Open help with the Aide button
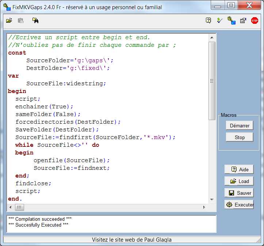 [239, 169]
